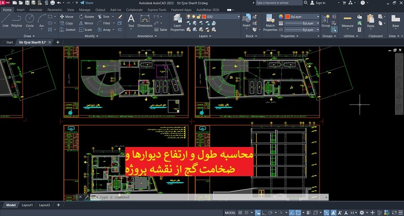Click the orange layer color swatch for 020
Screen dimensions: 404x216
coord(204,17)
